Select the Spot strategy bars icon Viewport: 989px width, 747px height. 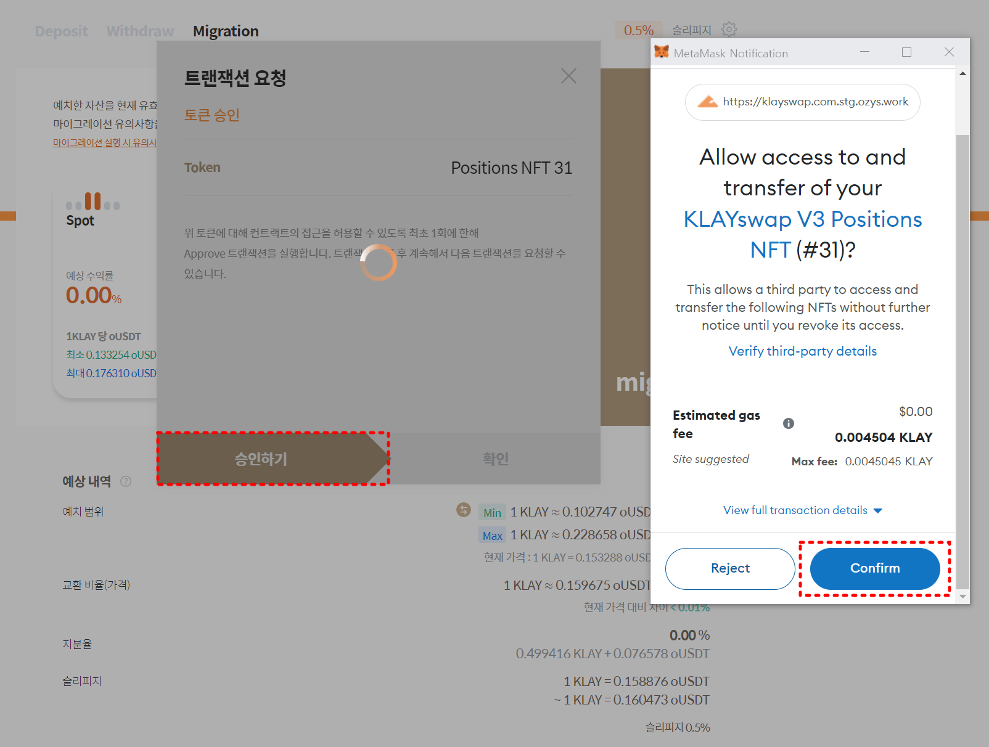(93, 202)
